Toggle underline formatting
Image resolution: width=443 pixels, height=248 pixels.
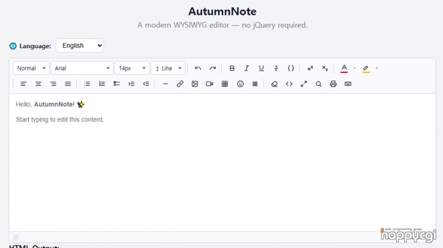(x=261, y=68)
